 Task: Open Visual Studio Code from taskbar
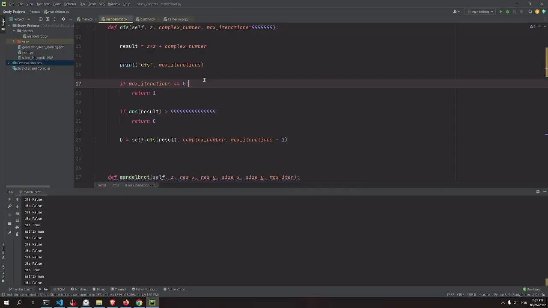pos(60,303)
